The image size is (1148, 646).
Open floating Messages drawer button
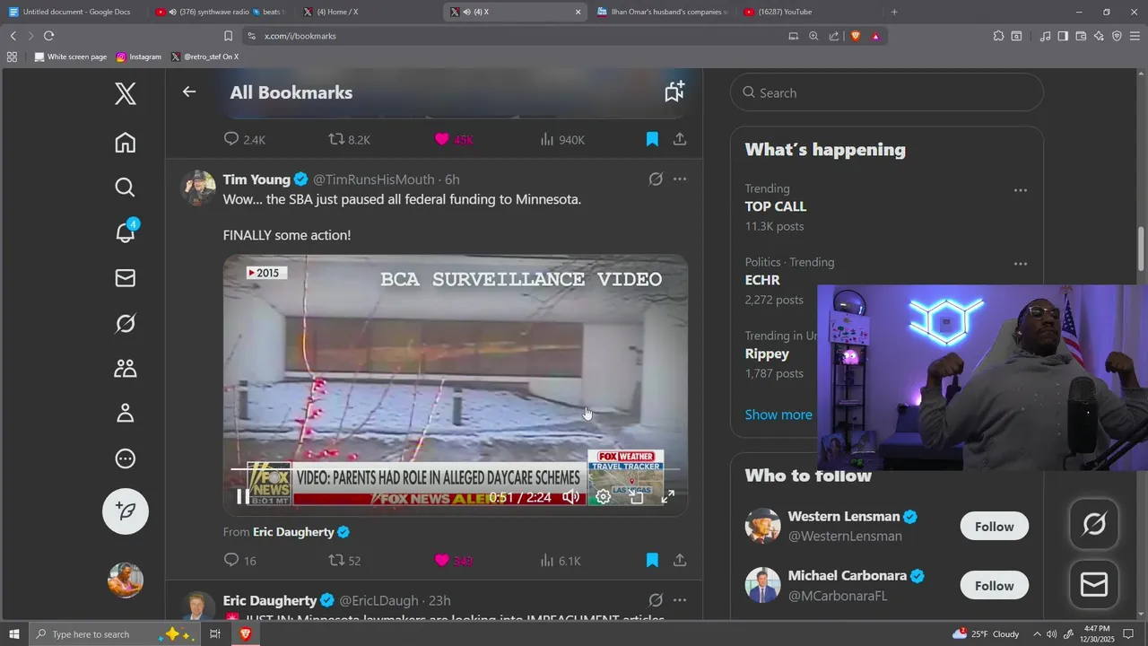coord(1094,585)
